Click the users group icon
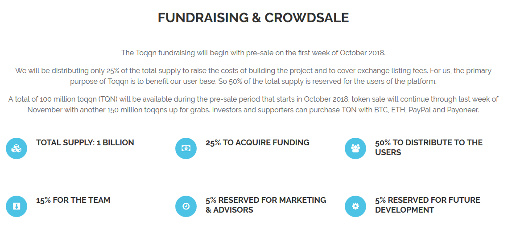512x230 pixels. point(355,148)
